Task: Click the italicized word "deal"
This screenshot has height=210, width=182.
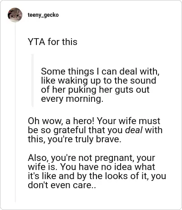Action: 134,130
